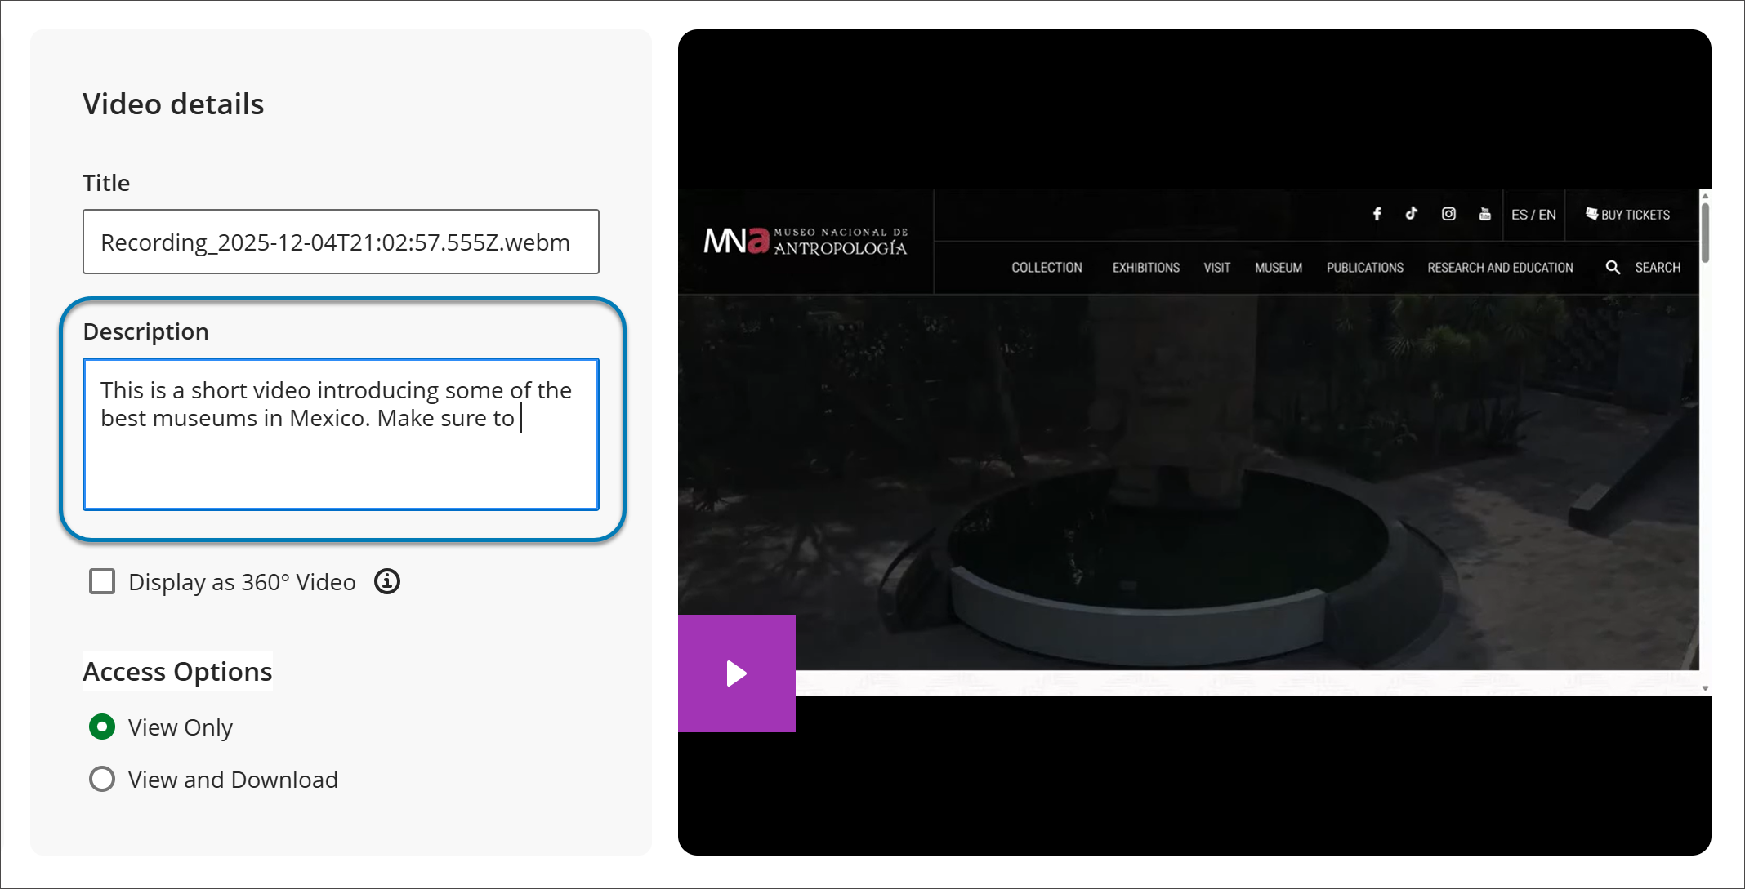Viewport: 1745px width, 889px height.
Task: Enable Display as 360° Video
Action: tap(102, 581)
